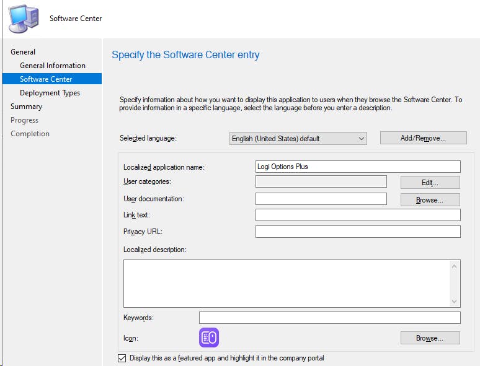Browse for User documentation file
This screenshot has width=480, height=366.
point(430,200)
